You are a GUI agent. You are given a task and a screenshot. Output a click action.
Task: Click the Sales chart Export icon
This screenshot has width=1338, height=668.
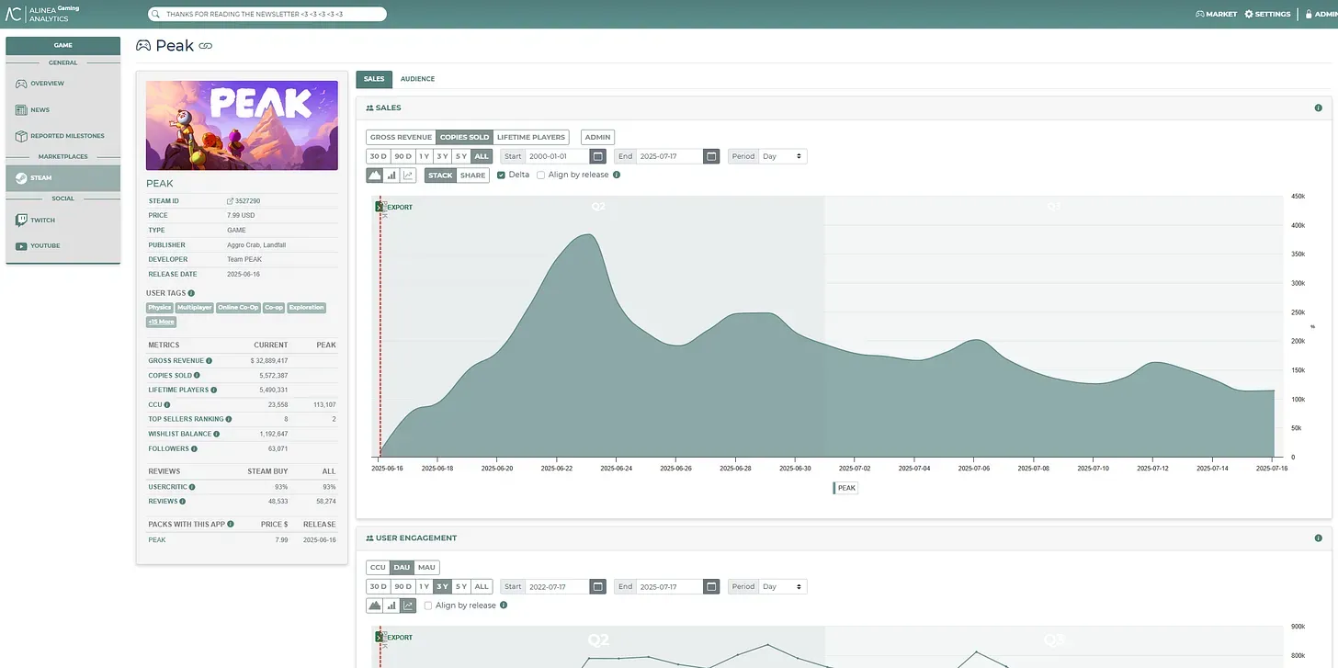(x=379, y=207)
